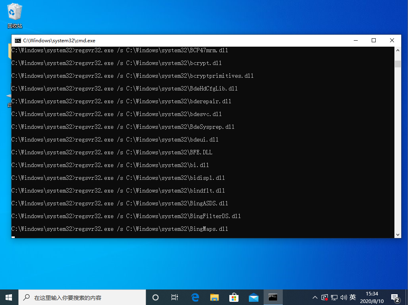Screen dimensions: 408x305
Task: Select the cmd.exe taskbar button
Action: [x=273, y=297]
